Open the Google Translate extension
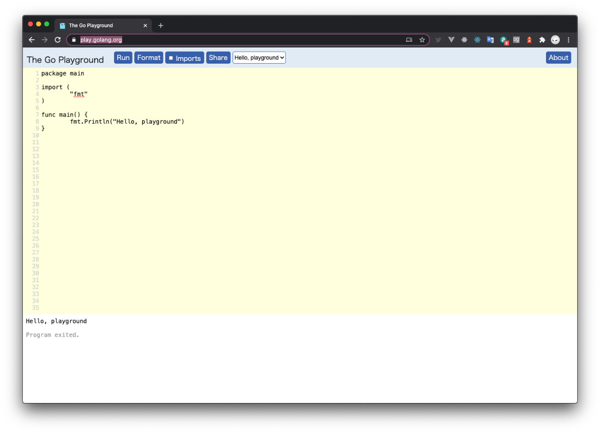Screen dimensions: 600x433 tap(490, 40)
